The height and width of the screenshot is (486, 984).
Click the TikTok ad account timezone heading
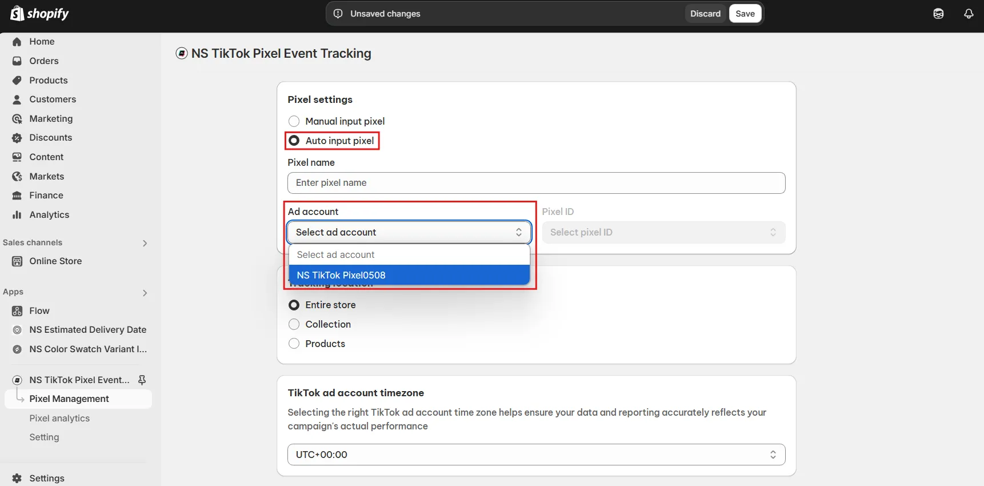pos(355,393)
